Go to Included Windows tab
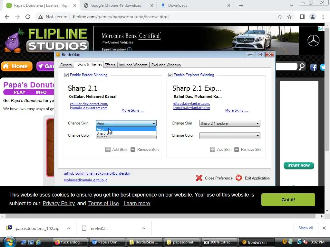 coord(133,65)
